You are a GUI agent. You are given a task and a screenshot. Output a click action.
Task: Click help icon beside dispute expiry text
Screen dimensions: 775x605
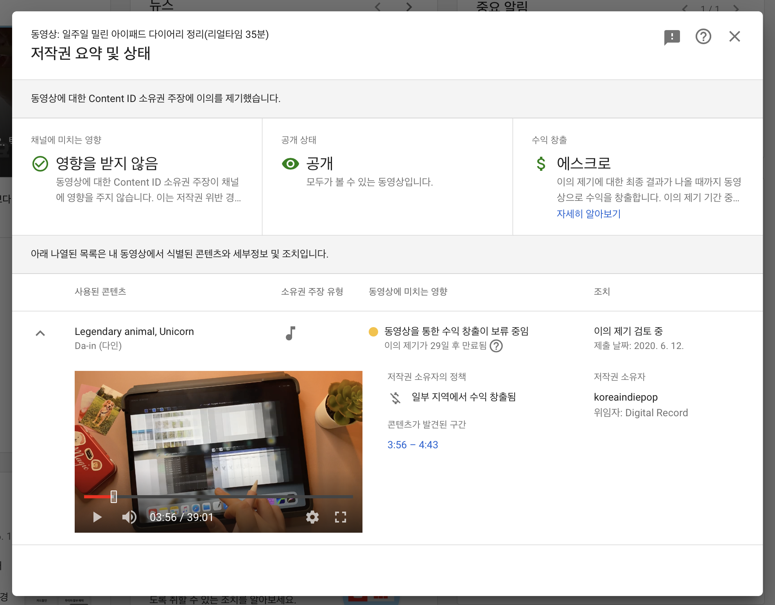pos(496,346)
